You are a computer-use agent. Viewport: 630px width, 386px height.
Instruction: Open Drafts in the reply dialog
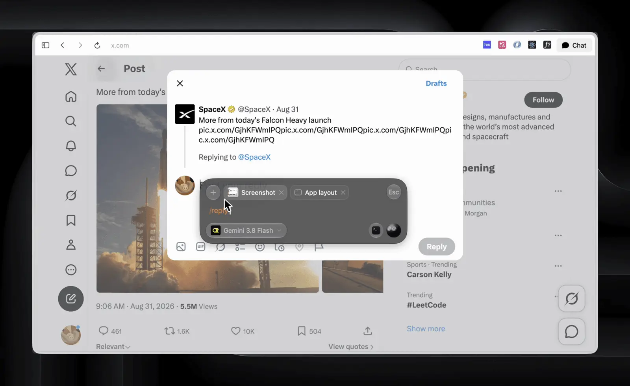tap(436, 83)
